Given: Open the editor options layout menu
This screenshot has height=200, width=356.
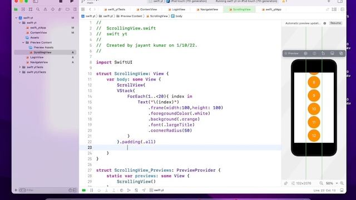Looking at the screenshot, I should point(334,9).
